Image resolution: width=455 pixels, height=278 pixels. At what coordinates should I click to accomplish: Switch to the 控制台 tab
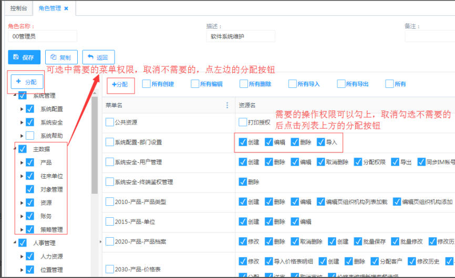coord(18,8)
